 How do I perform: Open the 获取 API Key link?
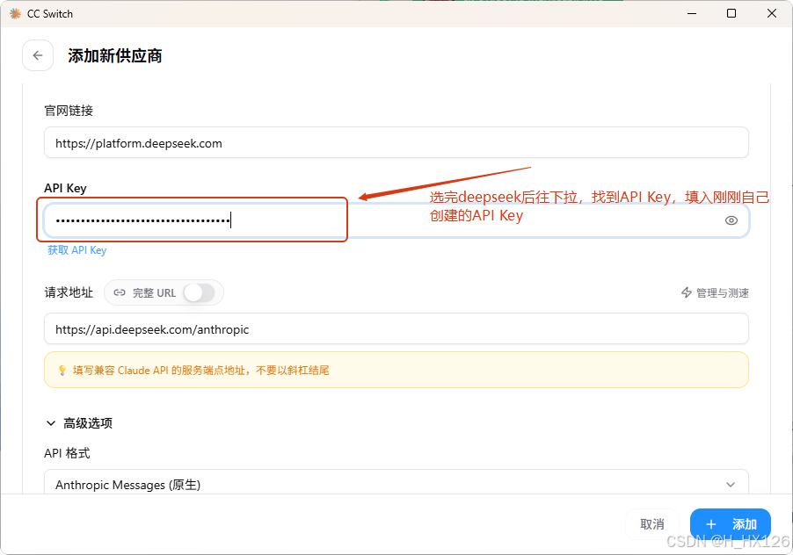(x=76, y=250)
